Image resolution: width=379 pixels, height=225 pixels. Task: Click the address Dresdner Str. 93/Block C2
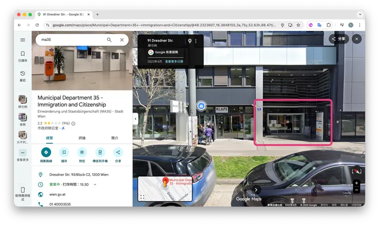79,174
